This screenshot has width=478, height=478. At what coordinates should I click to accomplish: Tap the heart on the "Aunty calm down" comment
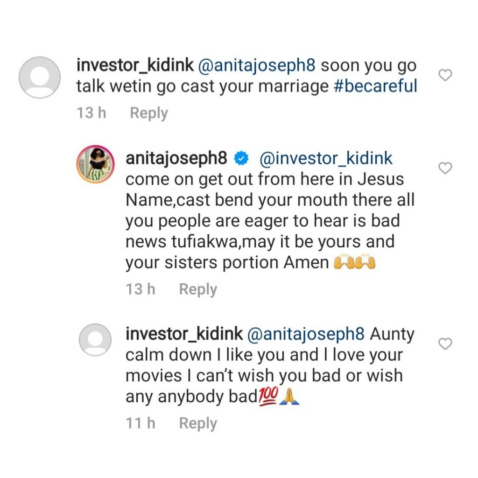[x=446, y=344]
